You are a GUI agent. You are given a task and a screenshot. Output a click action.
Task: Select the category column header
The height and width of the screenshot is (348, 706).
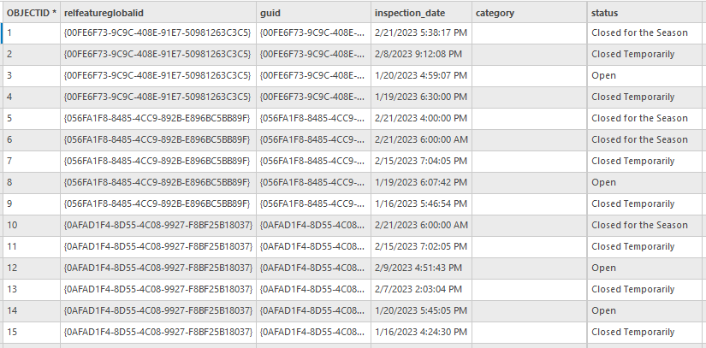(x=528, y=13)
